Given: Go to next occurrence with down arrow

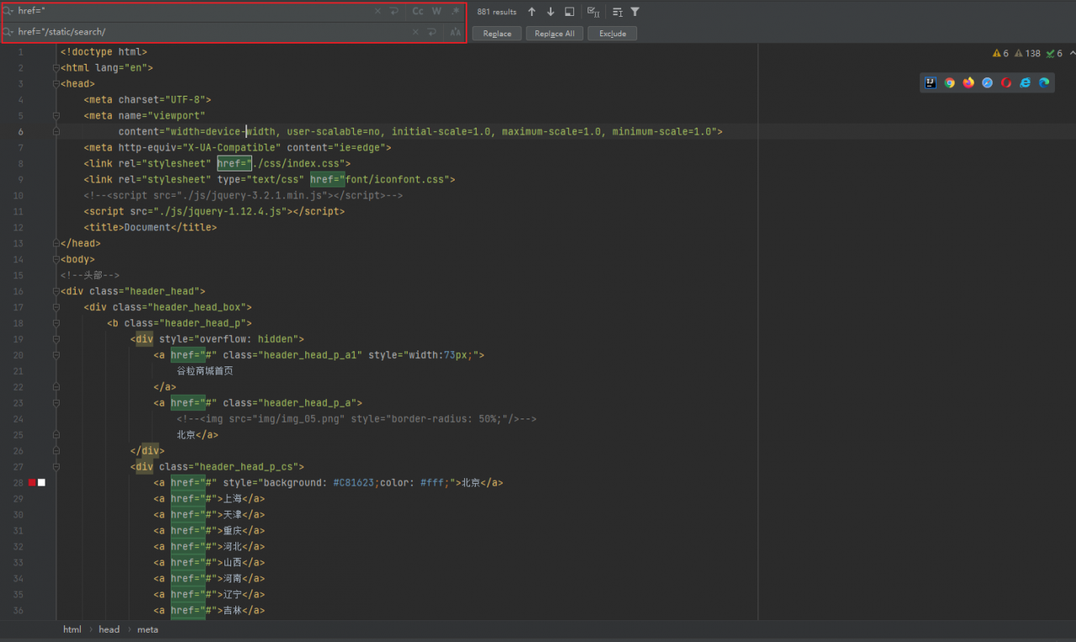Looking at the screenshot, I should 551,12.
